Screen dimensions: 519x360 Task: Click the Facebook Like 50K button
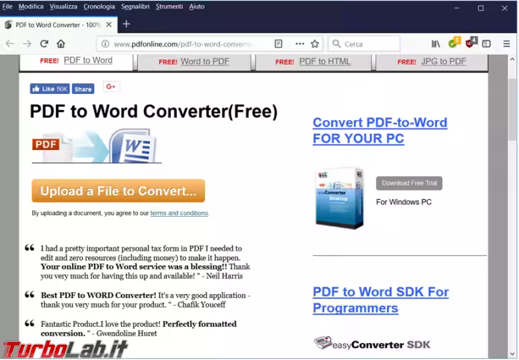50,89
